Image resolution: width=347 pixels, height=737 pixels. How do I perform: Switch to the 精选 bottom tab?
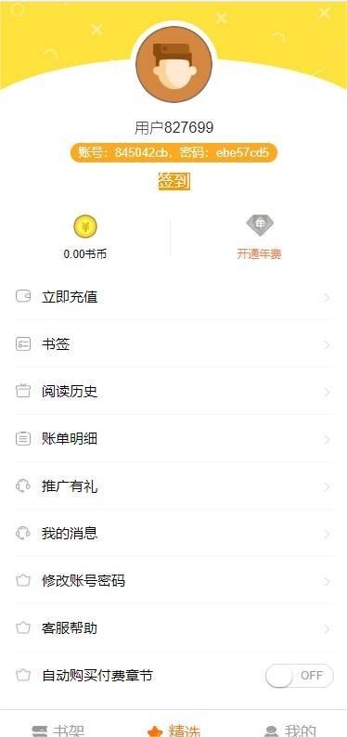click(x=173, y=731)
